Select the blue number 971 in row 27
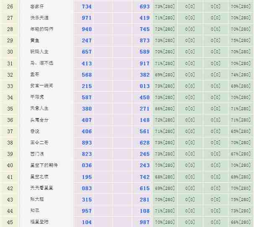 [x=87, y=18]
